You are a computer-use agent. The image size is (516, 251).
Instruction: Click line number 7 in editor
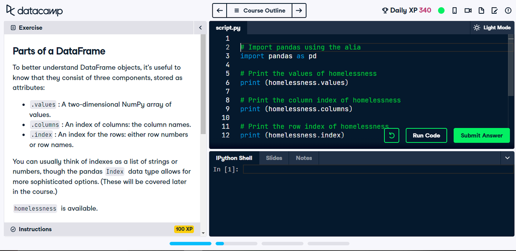[x=228, y=91]
